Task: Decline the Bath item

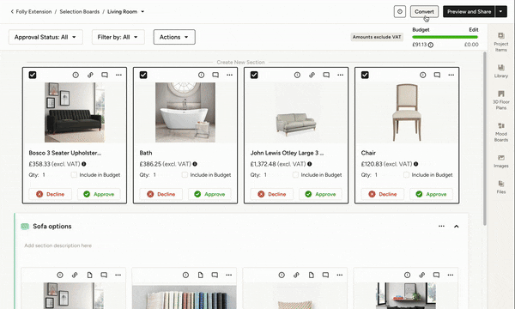Action: tap(161, 194)
